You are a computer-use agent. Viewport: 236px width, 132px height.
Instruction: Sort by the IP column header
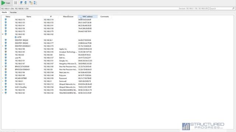point(51,16)
